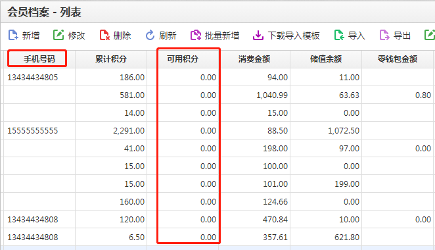This screenshot has width=435, height=250.
Task: Click consumption amount 124.66
Action: coord(275,202)
